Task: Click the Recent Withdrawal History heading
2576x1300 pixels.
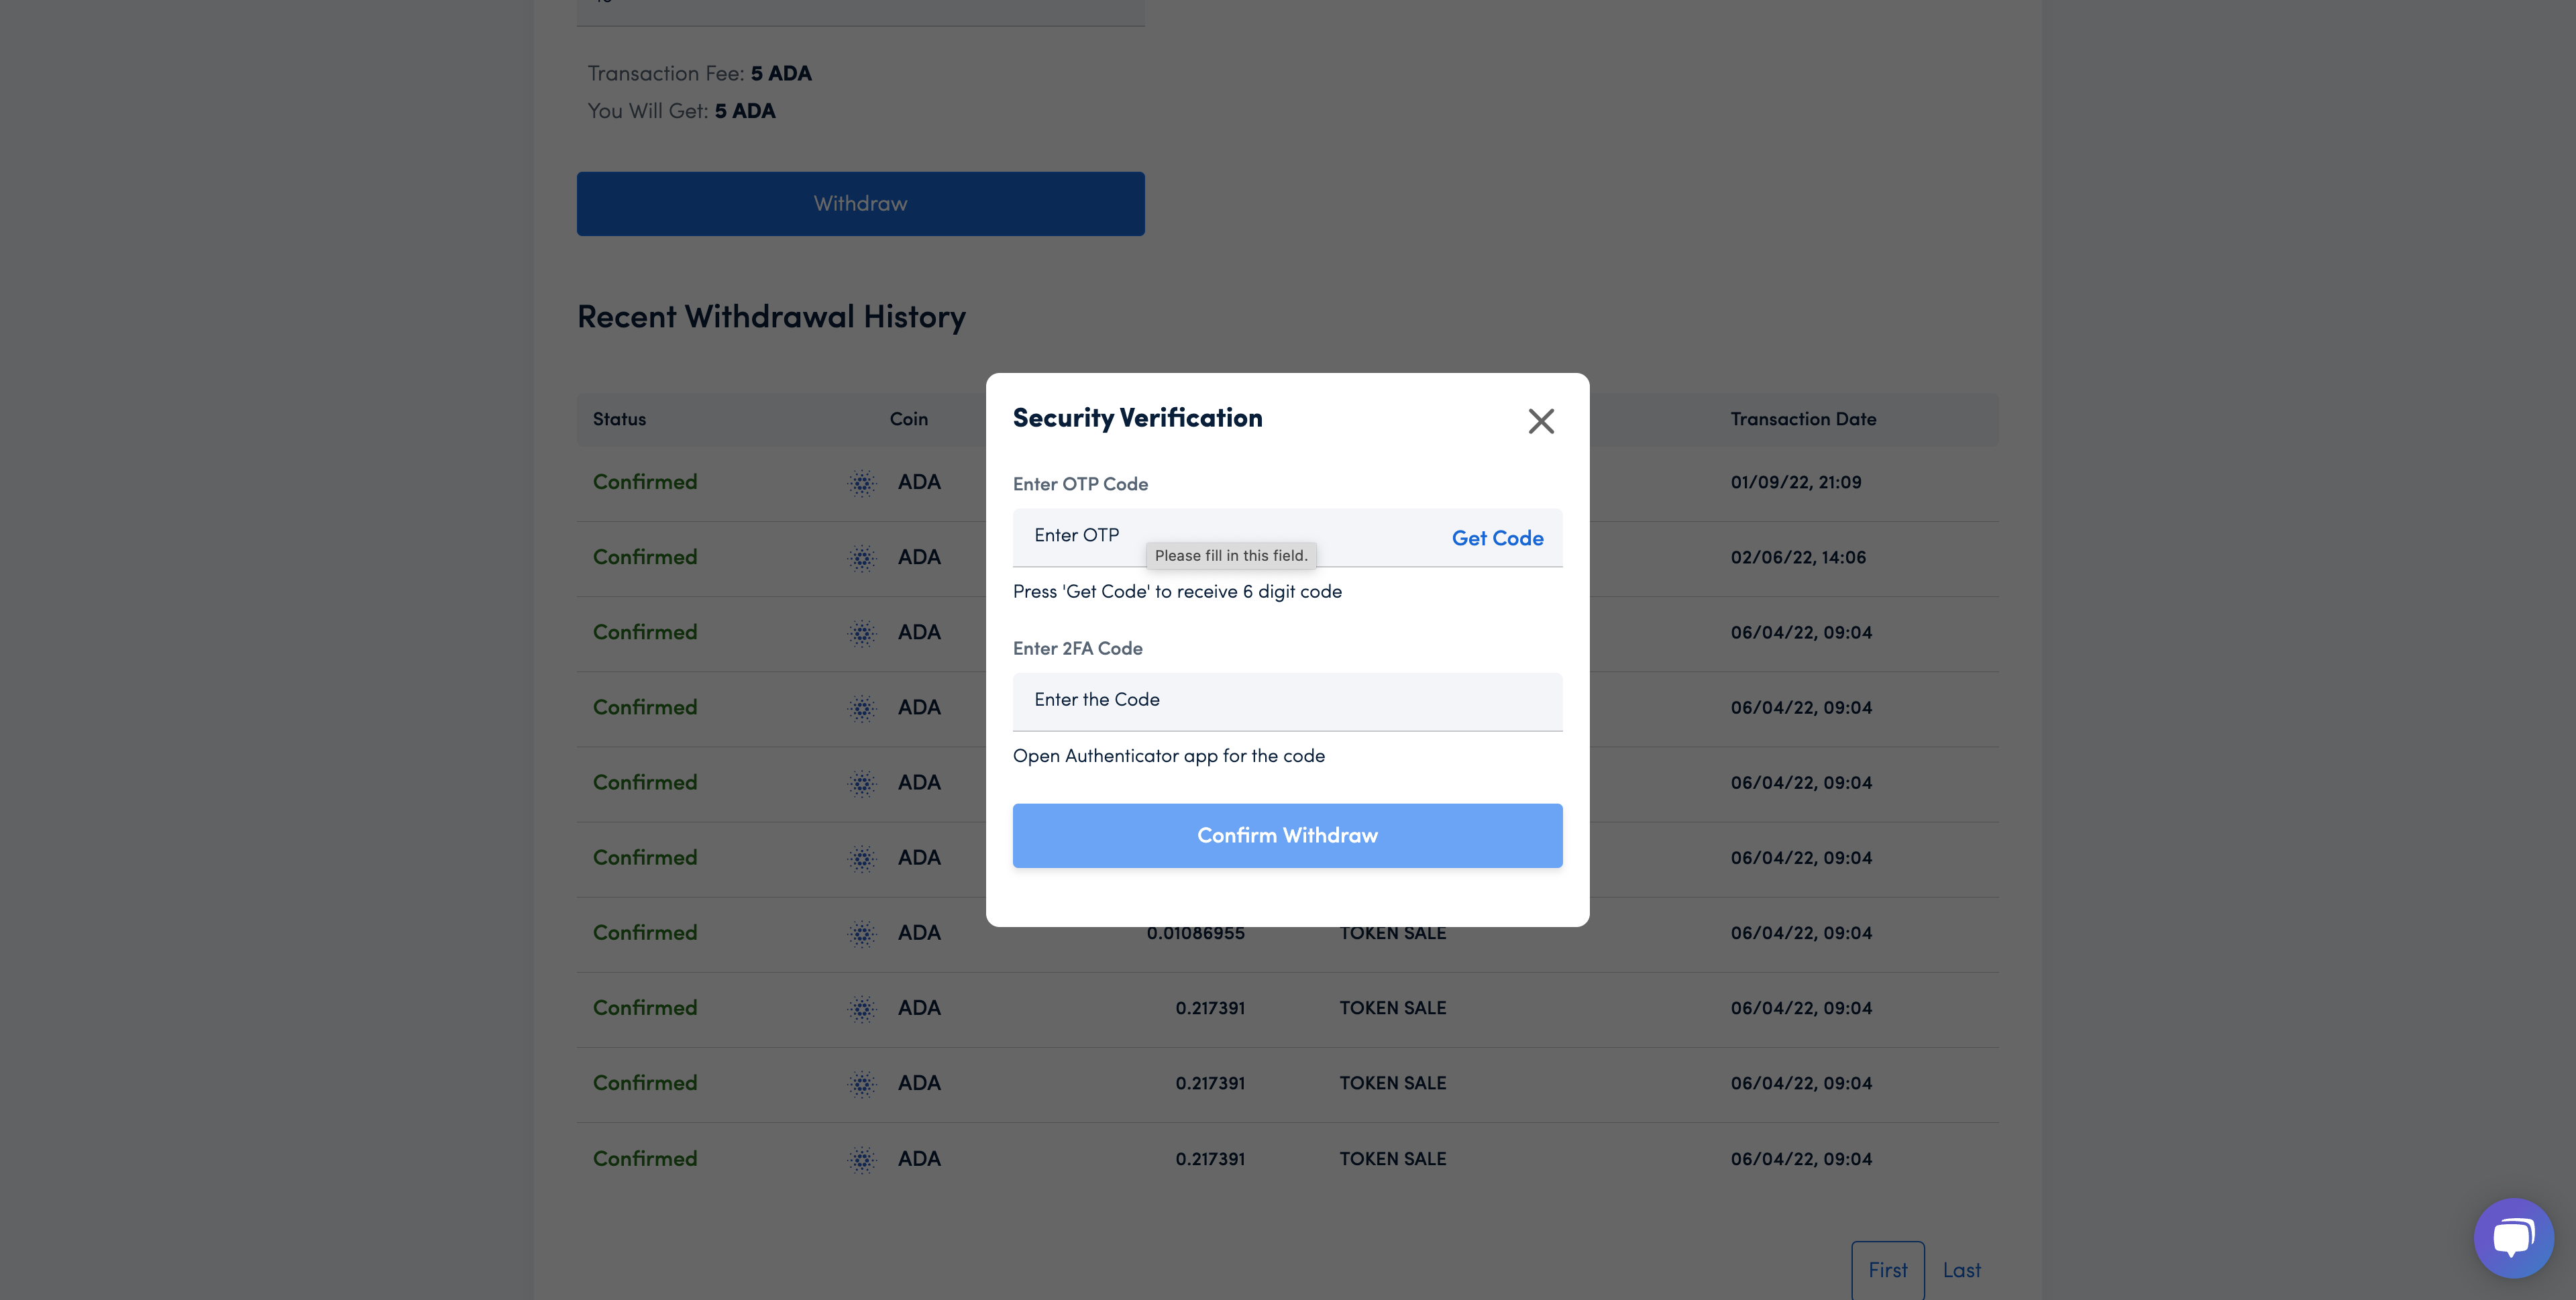Action: [771, 317]
